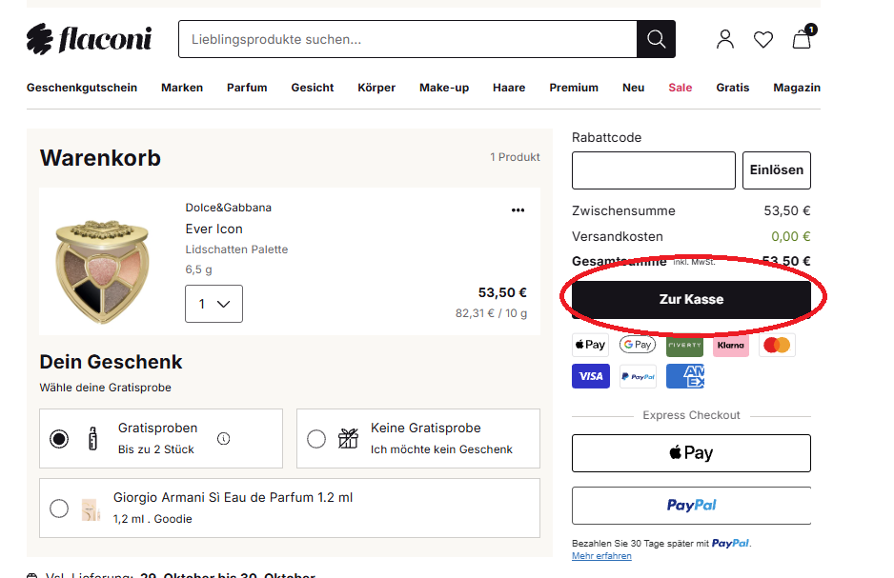Open the flaconi logo homepage

pos(89,39)
